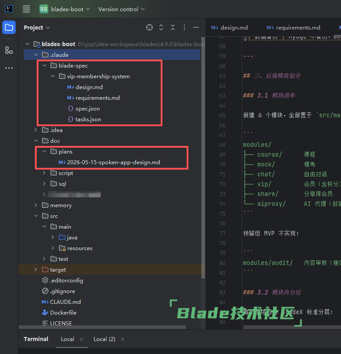
Task: Select the main folder
Action: [x=65, y=226]
